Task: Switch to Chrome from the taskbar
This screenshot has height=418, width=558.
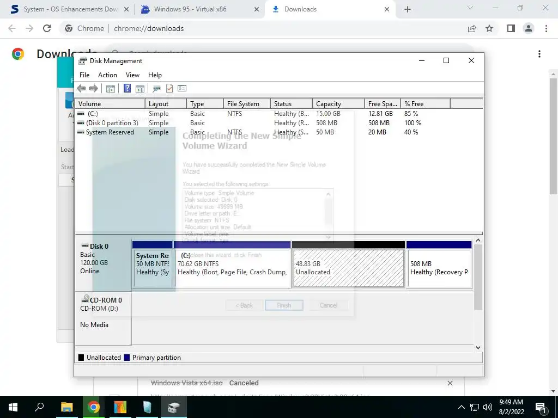Action: tap(94, 407)
